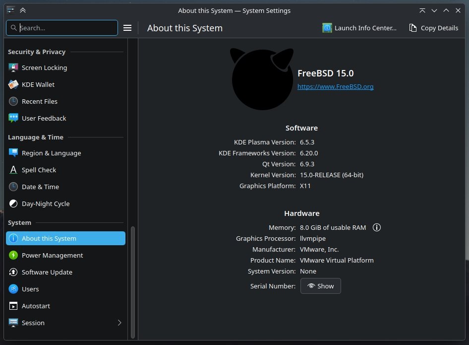The width and height of the screenshot is (469, 345).
Task: Click the keep-above double-chevron in title bar
Action: pos(23,10)
